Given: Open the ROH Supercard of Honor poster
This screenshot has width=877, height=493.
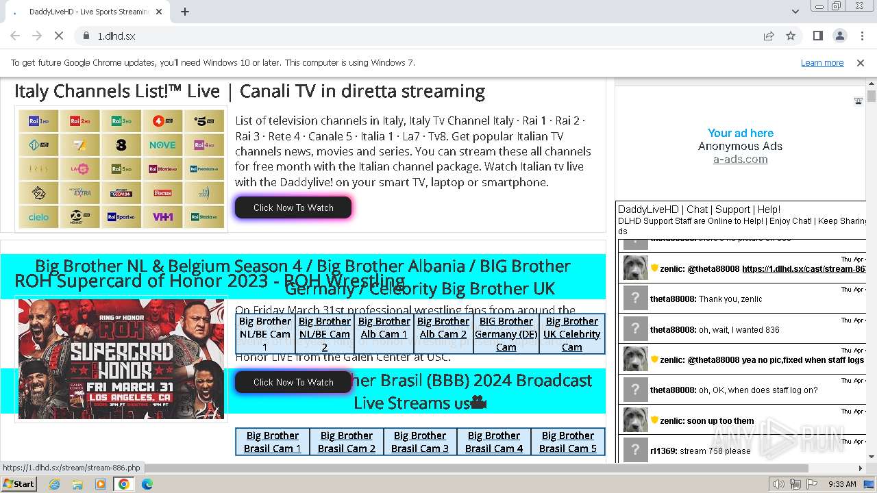Looking at the screenshot, I should (121, 359).
